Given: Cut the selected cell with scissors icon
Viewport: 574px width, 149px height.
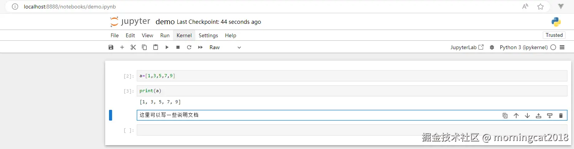Looking at the screenshot, I should coord(133,47).
